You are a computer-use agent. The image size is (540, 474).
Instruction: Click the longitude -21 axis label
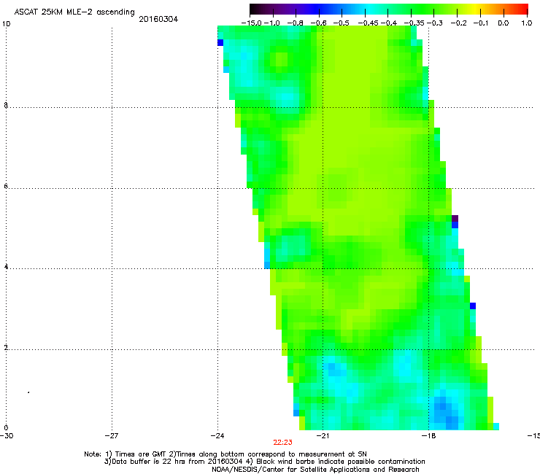(323, 436)
